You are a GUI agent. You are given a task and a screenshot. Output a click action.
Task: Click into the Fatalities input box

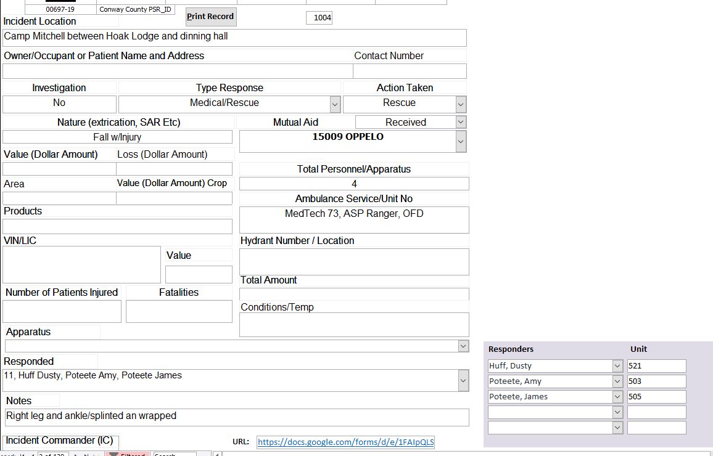point(179,312)
